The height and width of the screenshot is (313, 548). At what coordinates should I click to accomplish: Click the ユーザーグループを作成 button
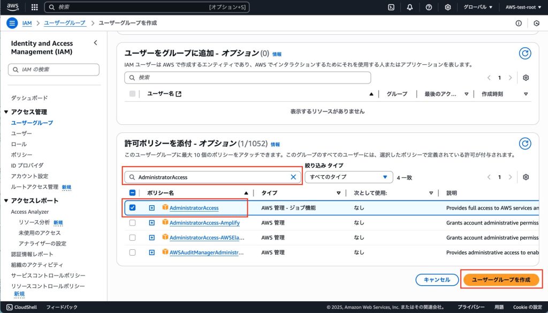click(x=501, y=279)
